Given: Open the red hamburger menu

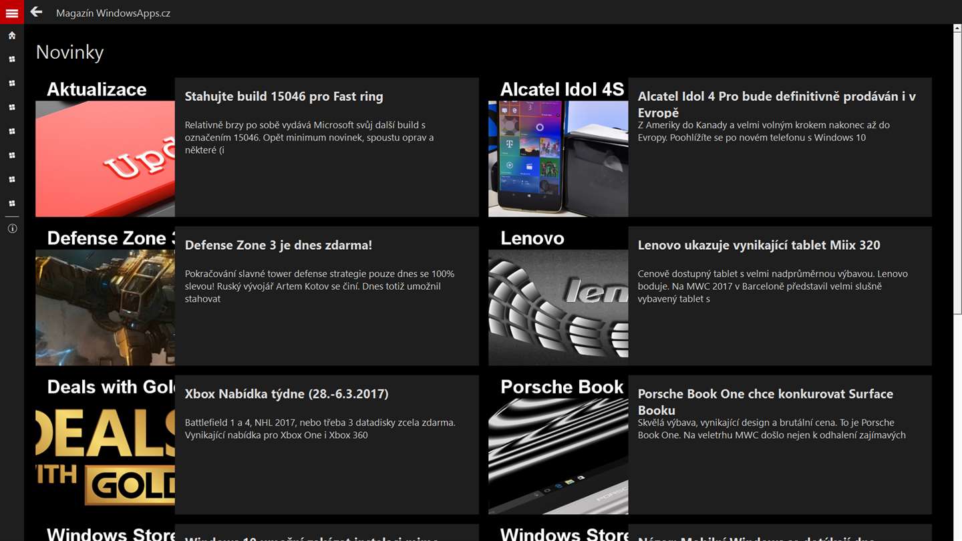Looking at the screenshot, I should (x=12, y=12).
